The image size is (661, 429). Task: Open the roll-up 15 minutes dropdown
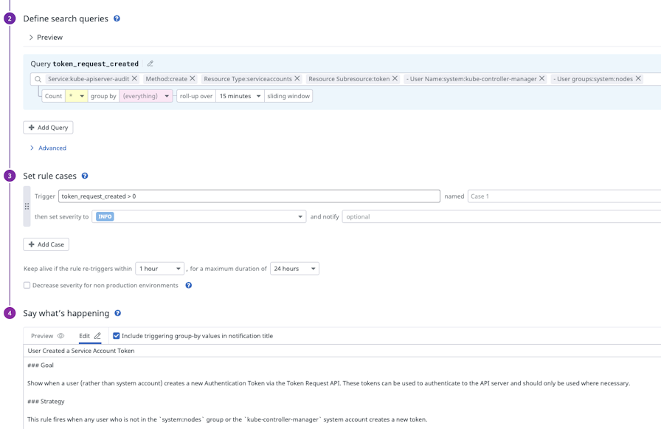tap(240, 96)
